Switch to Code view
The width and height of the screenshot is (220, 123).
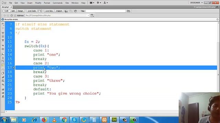click(6, 11)
